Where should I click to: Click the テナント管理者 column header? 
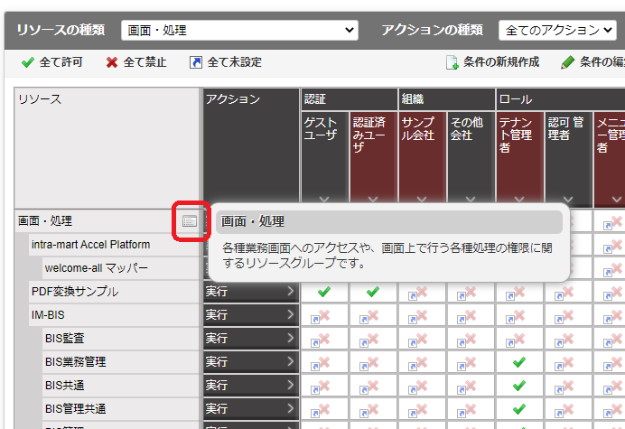point(519,145)
